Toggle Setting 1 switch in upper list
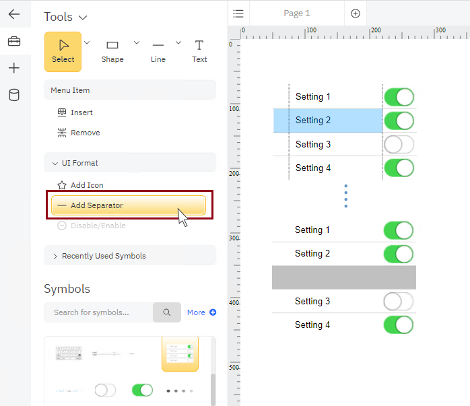 point(399,97)
